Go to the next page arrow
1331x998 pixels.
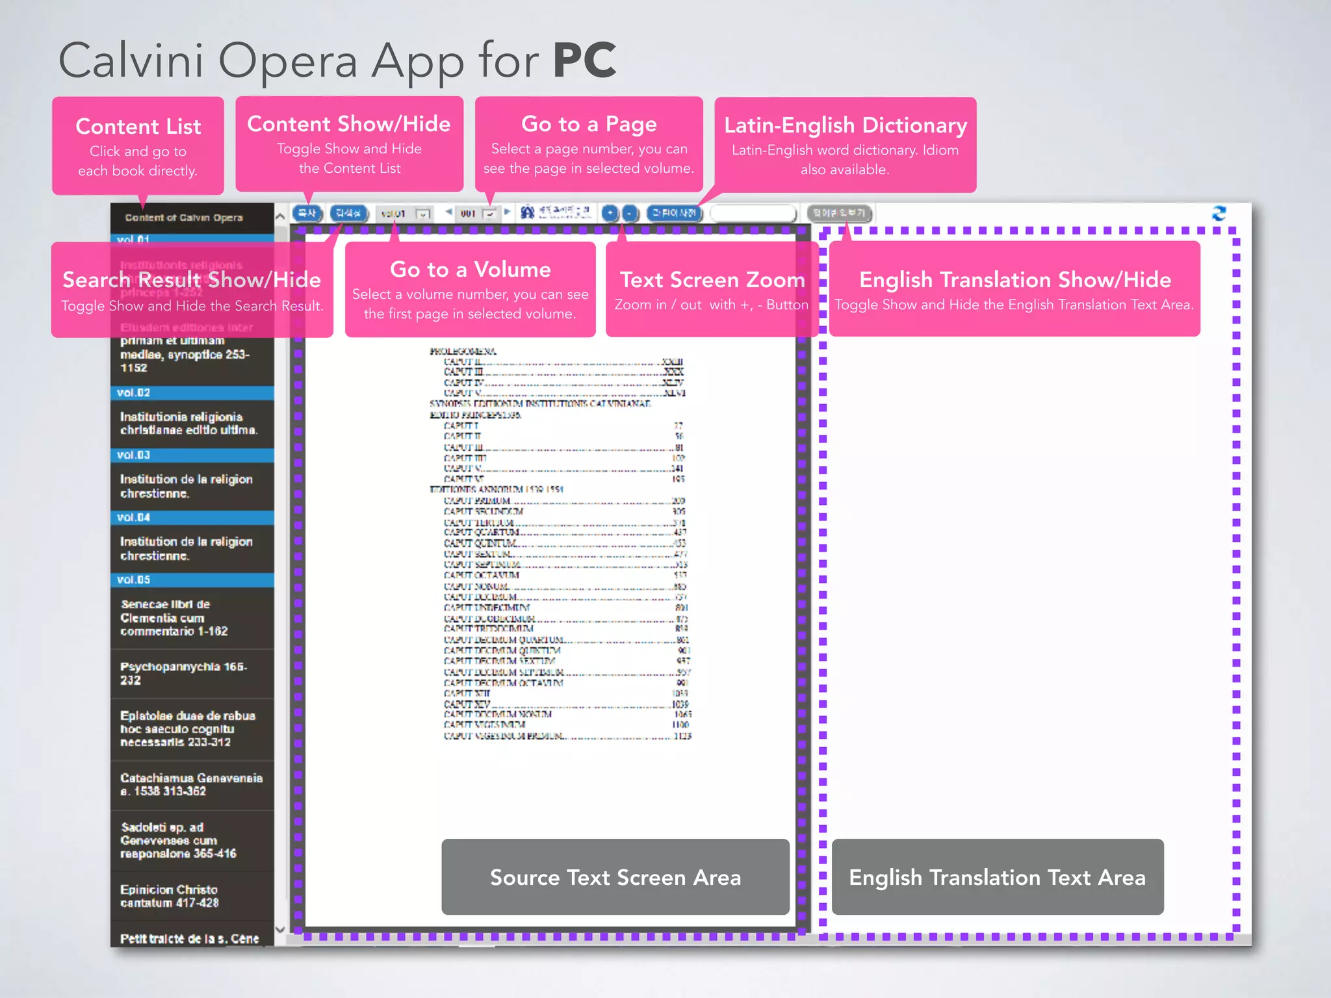(x=507, y=212)
